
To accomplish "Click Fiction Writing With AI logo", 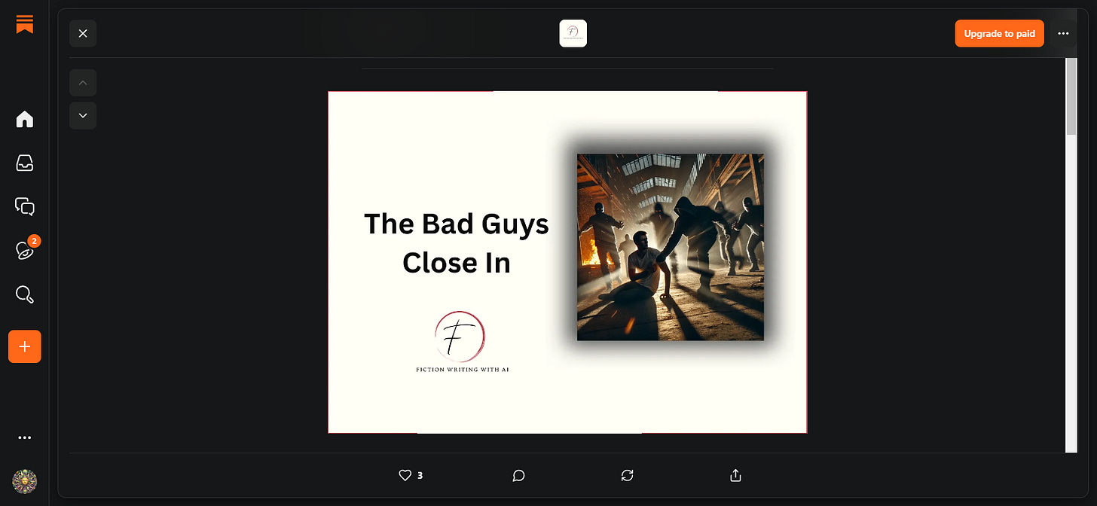I will [x=463, y=342].
